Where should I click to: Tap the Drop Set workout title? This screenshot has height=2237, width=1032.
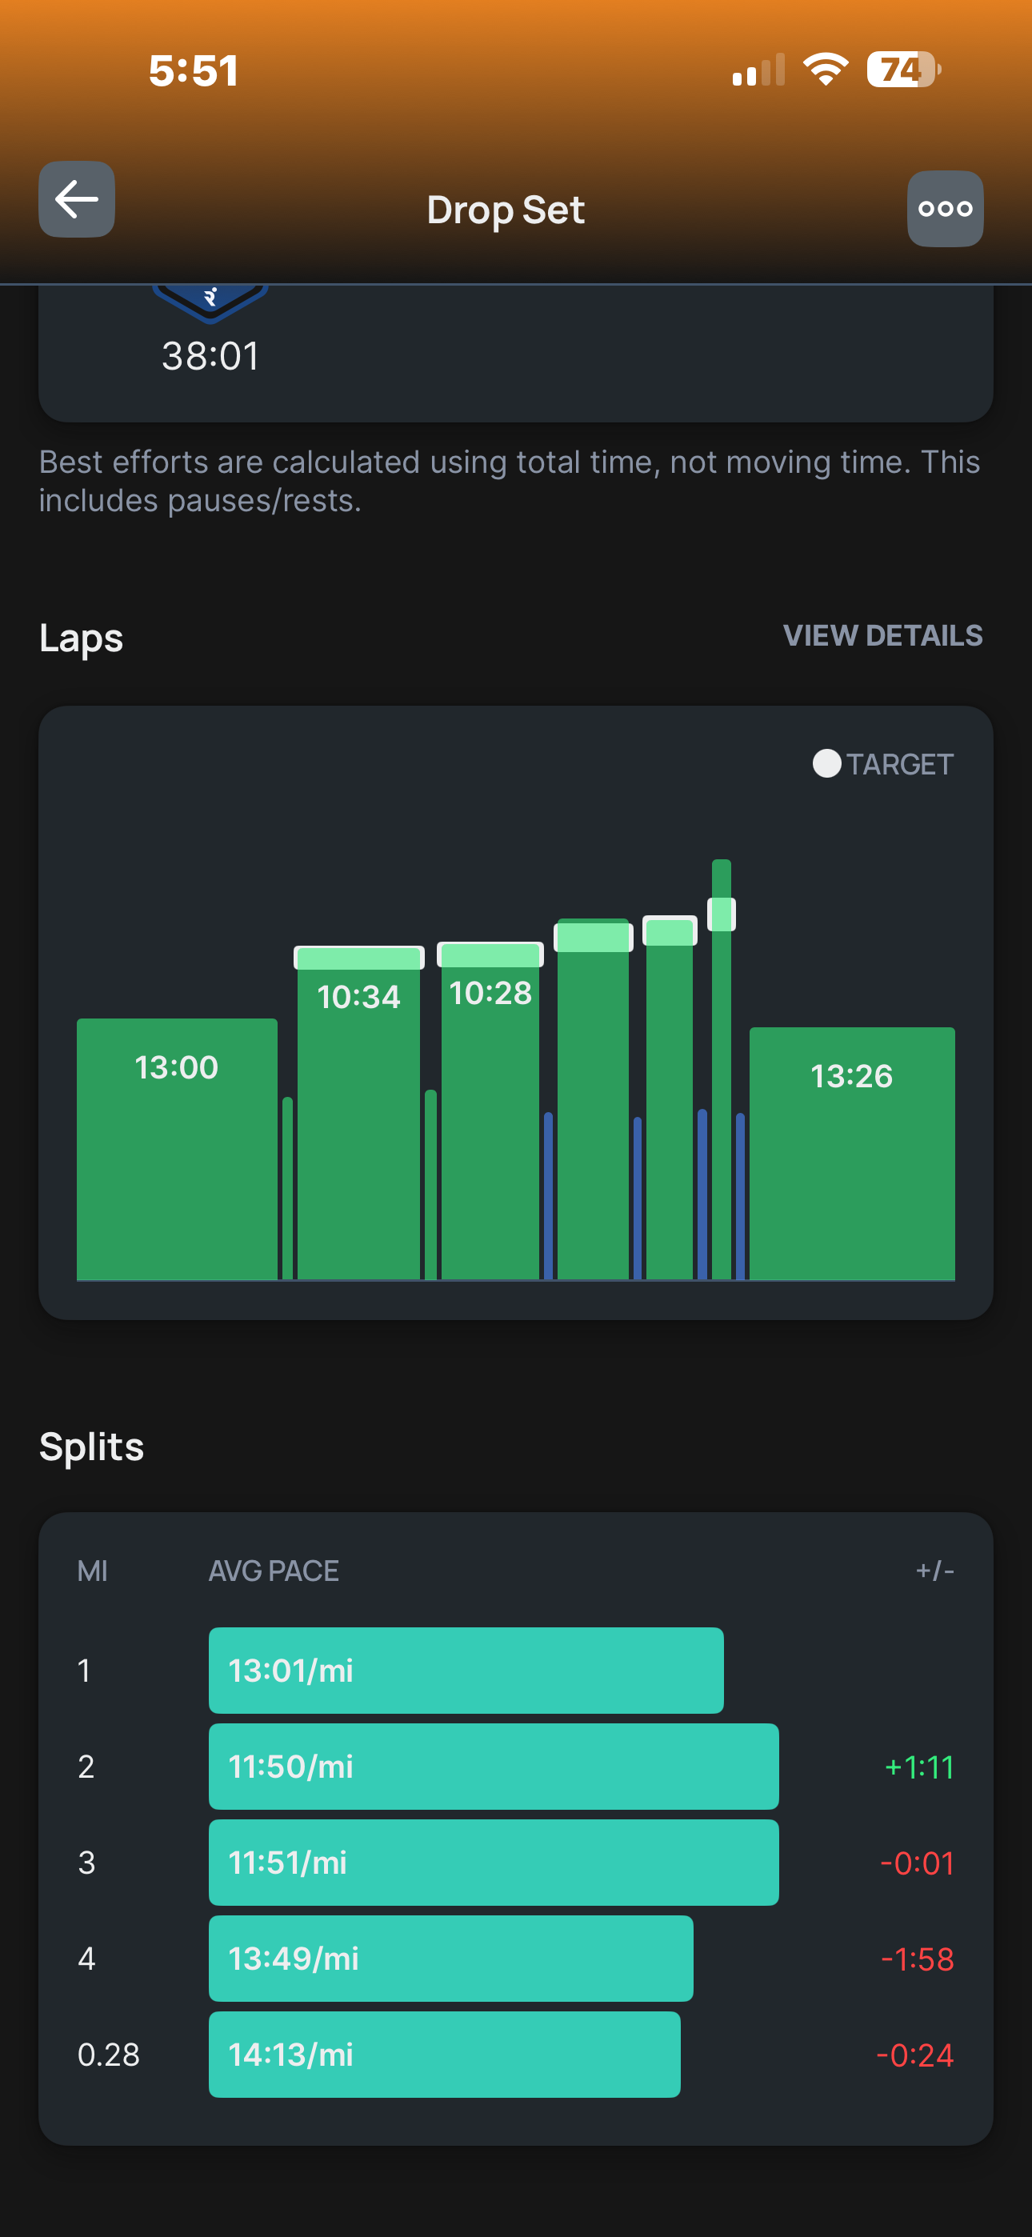pyautogui.click(x=506, y=210)
